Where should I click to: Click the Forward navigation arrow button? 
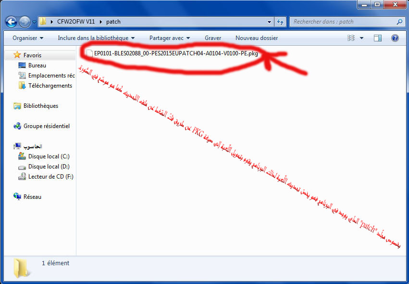coord(25,22)
